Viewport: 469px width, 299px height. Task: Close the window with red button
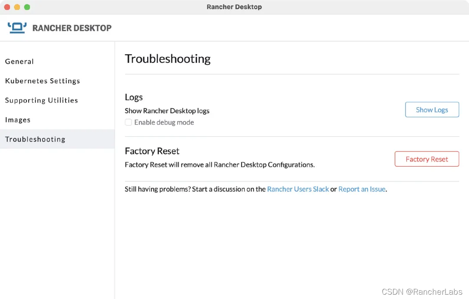[7, 7]
